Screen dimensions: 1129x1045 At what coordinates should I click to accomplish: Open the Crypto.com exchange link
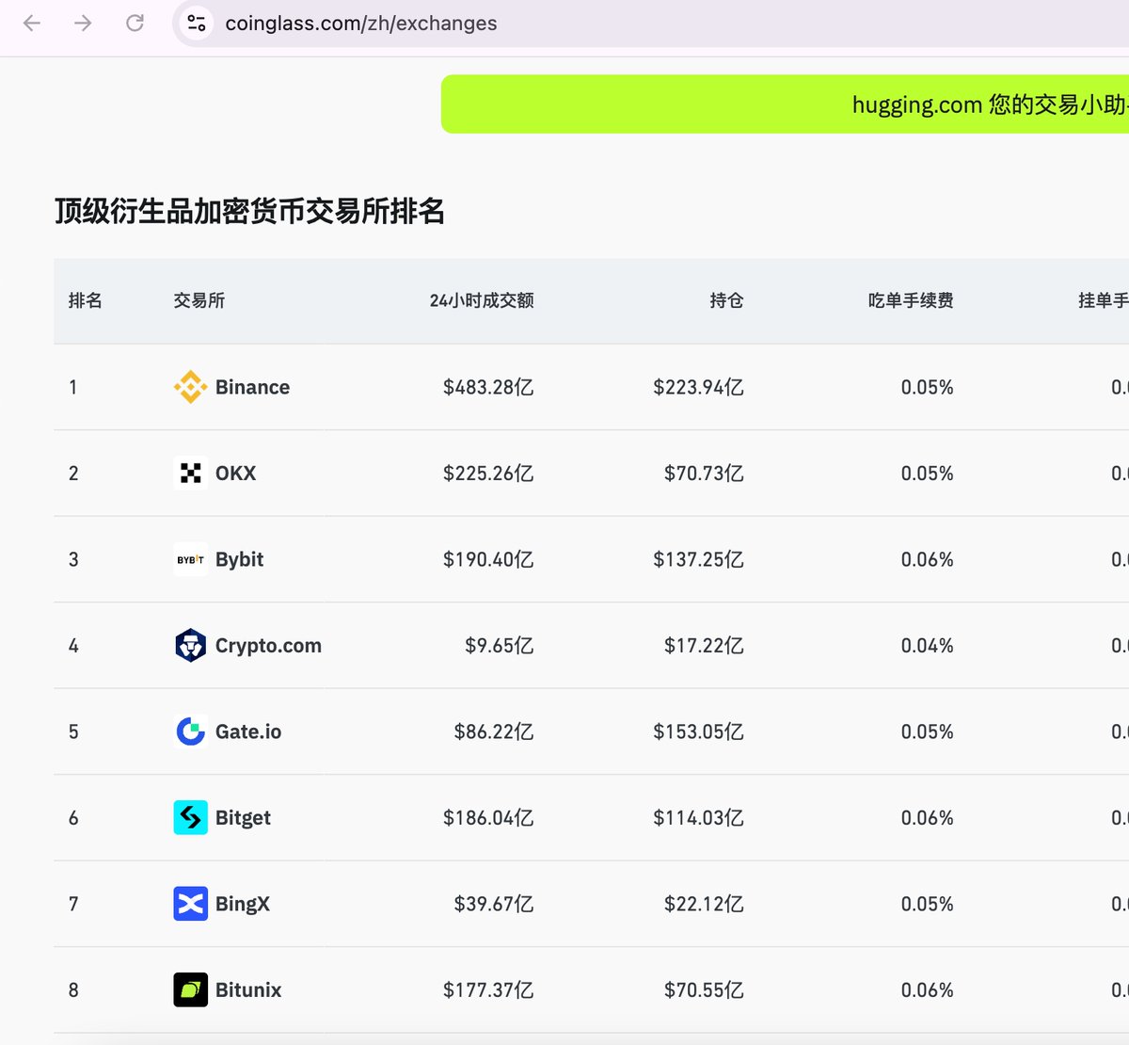click(268, 646)
